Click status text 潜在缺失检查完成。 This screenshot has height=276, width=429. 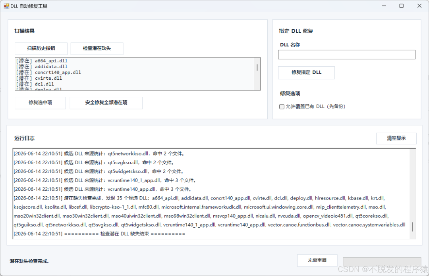[x=29, y=261]
